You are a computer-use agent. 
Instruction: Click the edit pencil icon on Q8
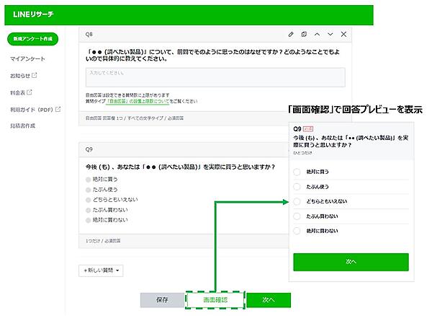(x=291, y=34)
